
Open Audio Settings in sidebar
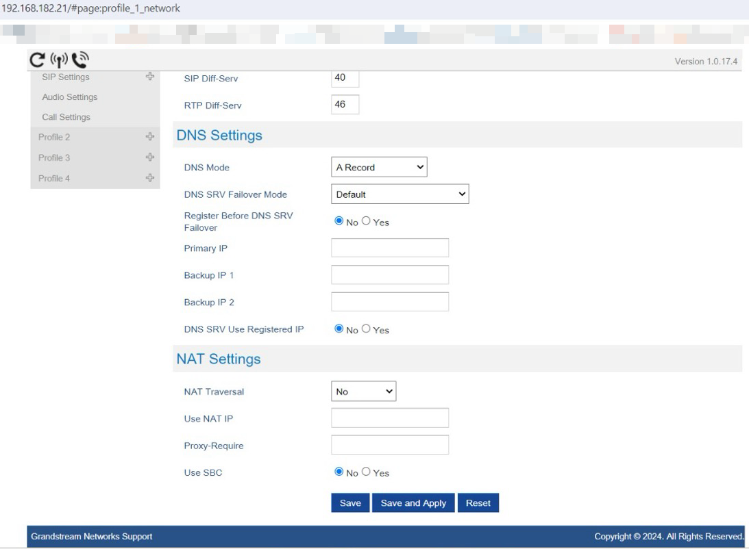point(70,97)
